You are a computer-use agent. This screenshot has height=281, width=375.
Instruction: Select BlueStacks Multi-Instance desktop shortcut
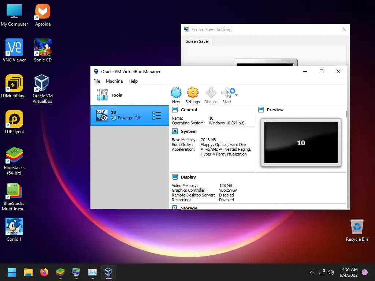point(14,197)
